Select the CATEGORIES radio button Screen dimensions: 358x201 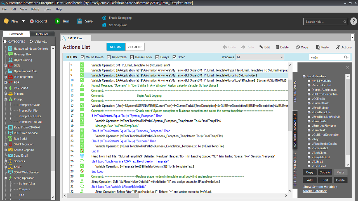point(5,42)
